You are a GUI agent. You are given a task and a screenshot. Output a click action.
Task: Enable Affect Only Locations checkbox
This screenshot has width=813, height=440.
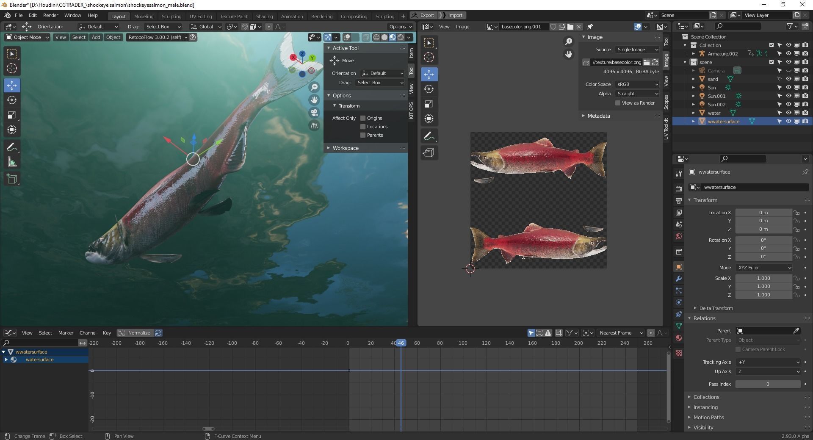[x=363, y=127]
